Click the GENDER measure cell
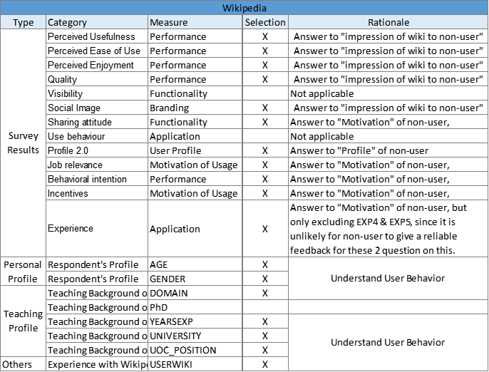The image size is (489, 372). coord(195,279)
